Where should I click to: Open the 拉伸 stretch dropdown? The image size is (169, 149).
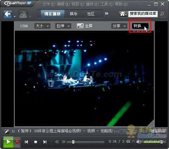[63, 26]
